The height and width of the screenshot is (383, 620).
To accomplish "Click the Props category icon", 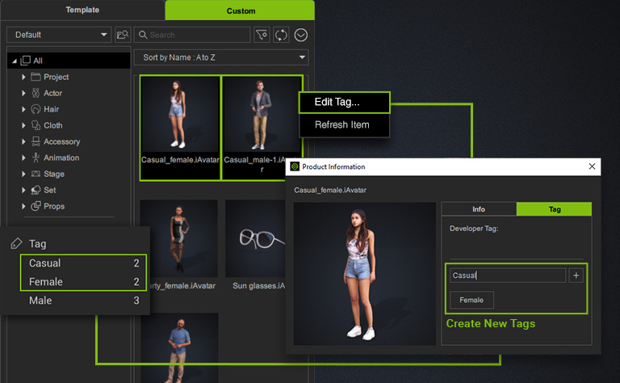I will (x=36, y=206).
